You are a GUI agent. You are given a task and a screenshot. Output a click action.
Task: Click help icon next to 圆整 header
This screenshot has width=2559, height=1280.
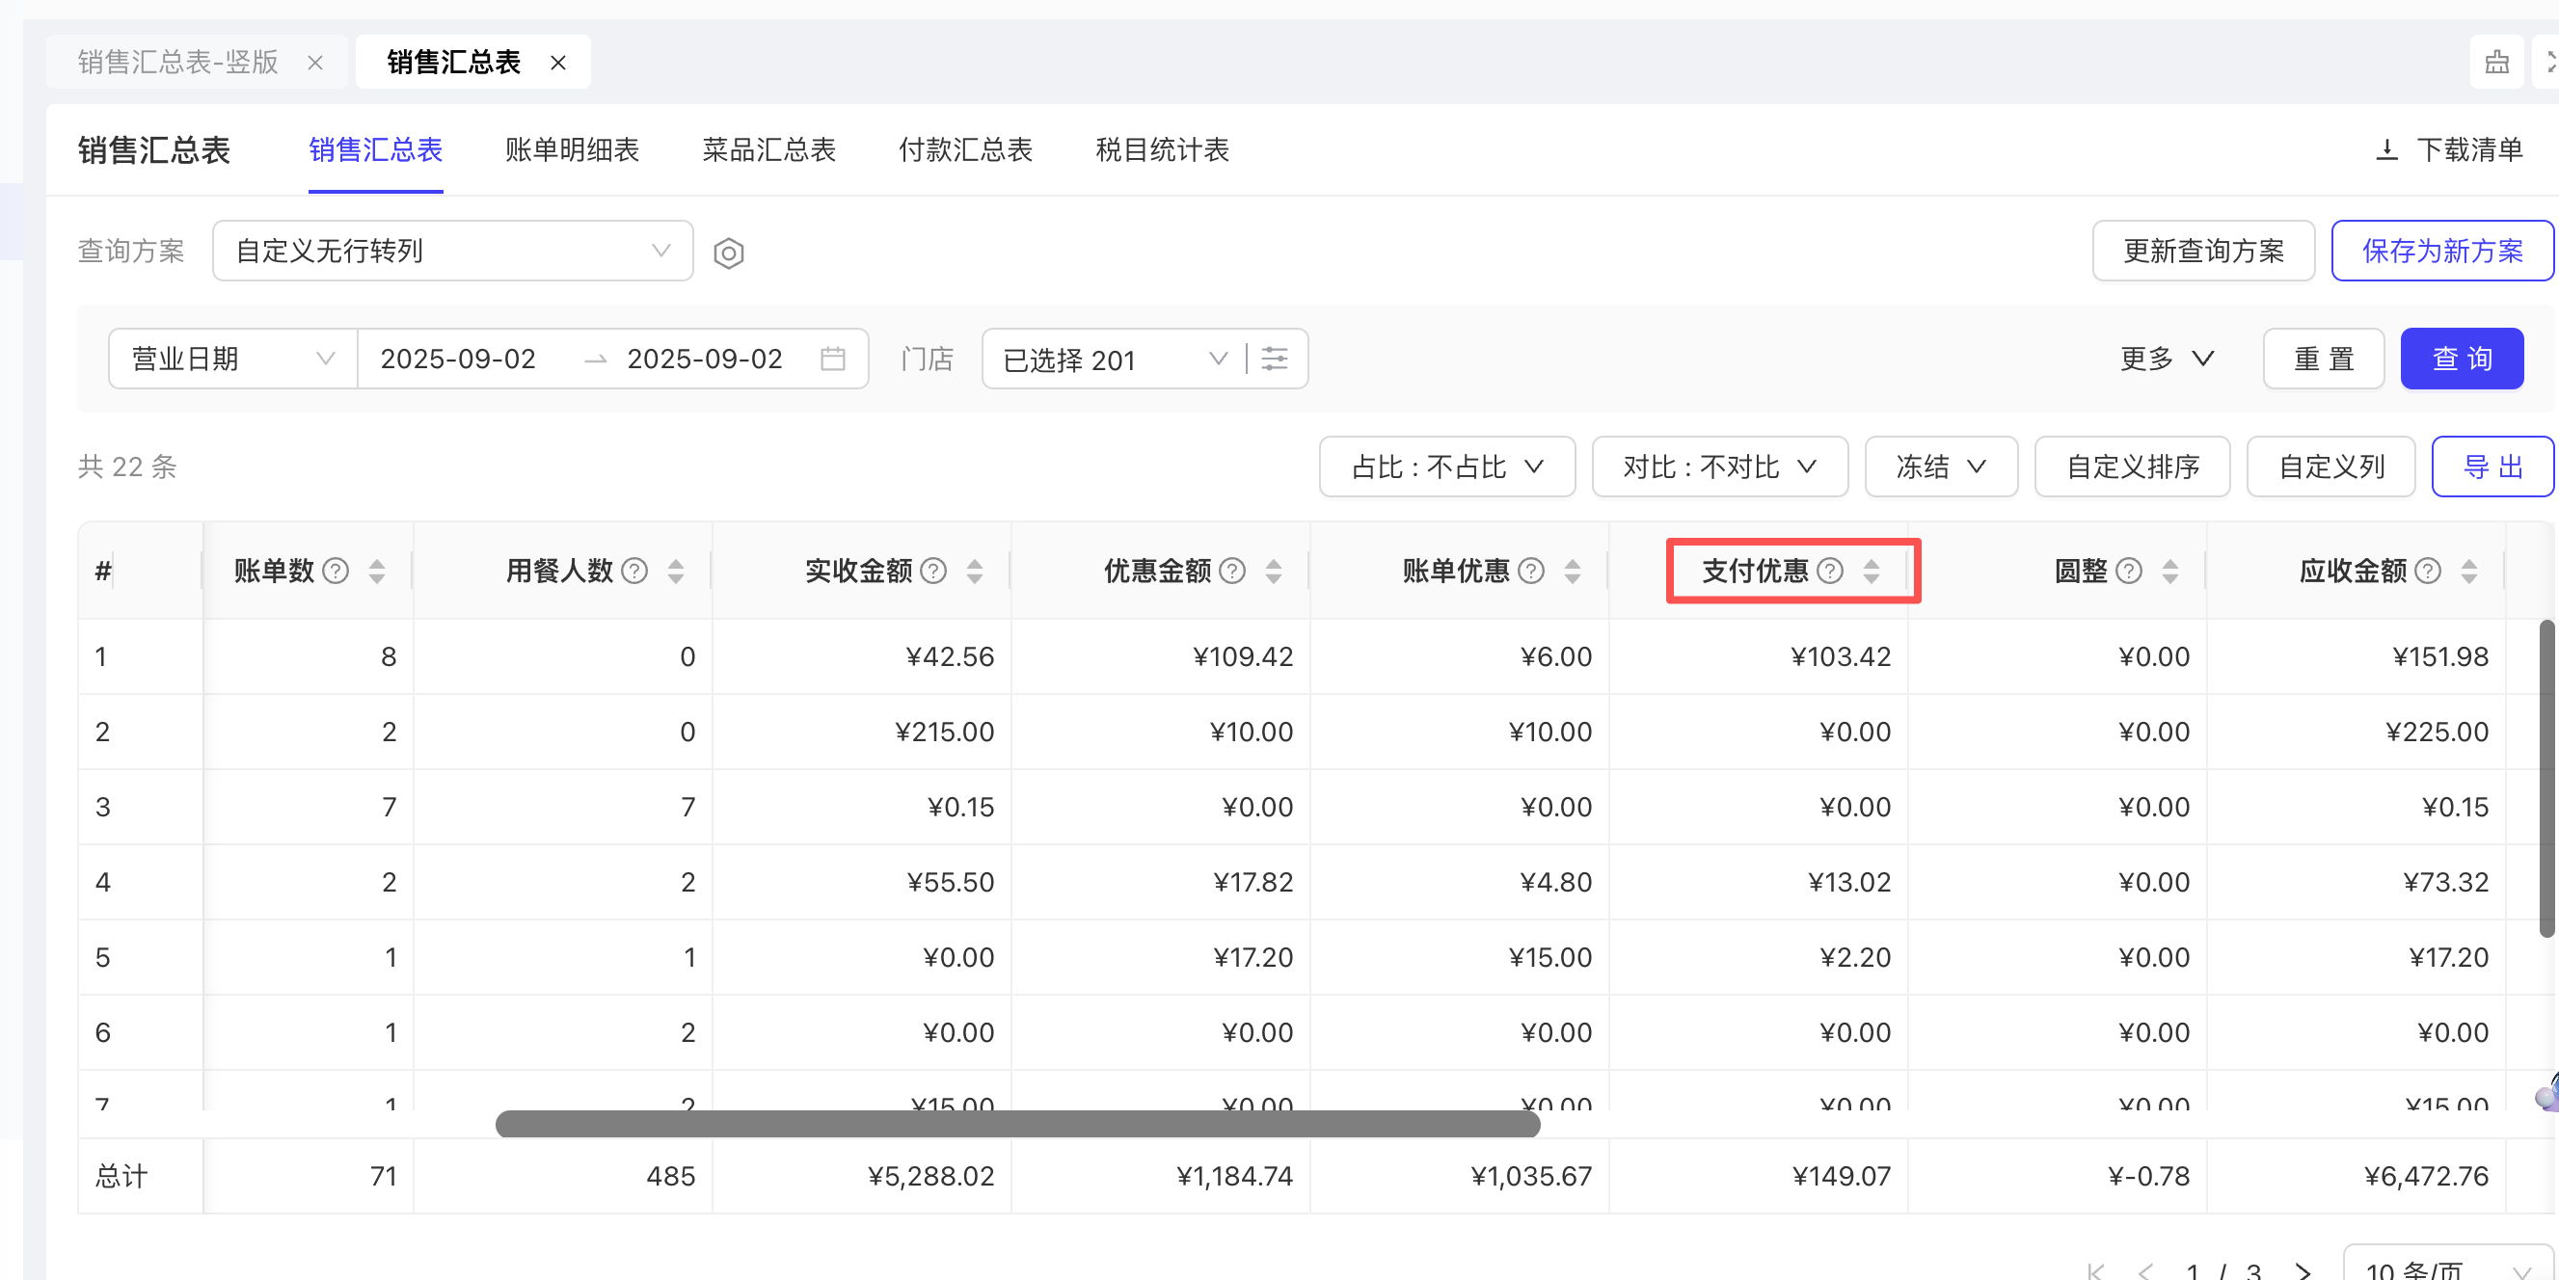(x=2128, y=571)
